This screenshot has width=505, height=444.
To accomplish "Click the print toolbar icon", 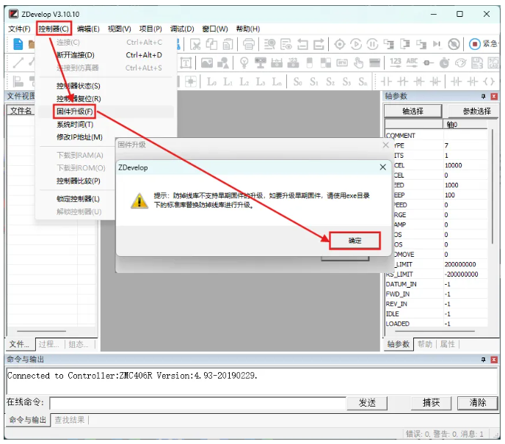I will tap(249, 44).
